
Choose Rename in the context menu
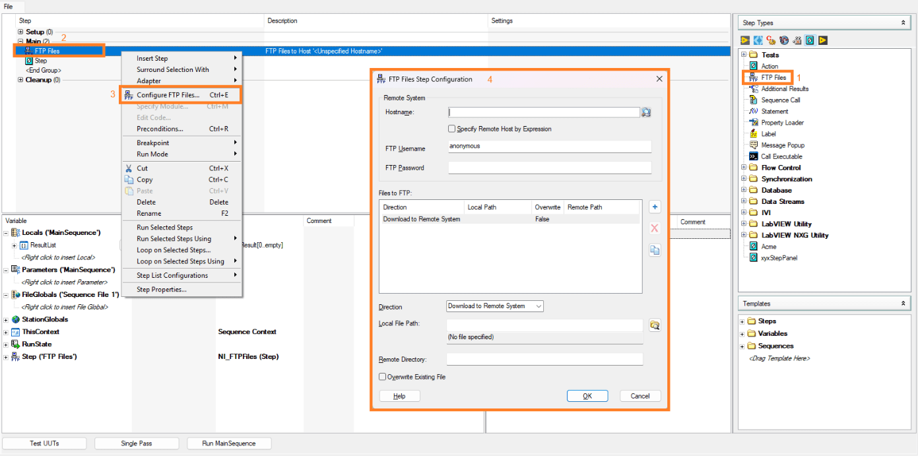(181, 213)
